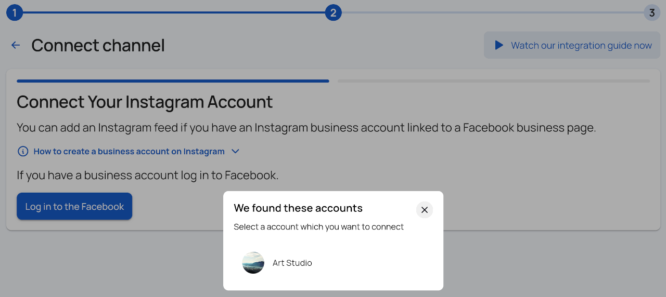This screenshot has height=297, width=666.
Task: Go back using the left arrow icon
Action: (x=16, y=45)
